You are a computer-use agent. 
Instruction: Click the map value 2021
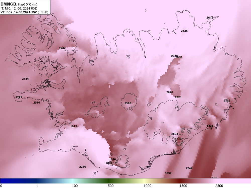pyautogui.click(x=178, y=97)
